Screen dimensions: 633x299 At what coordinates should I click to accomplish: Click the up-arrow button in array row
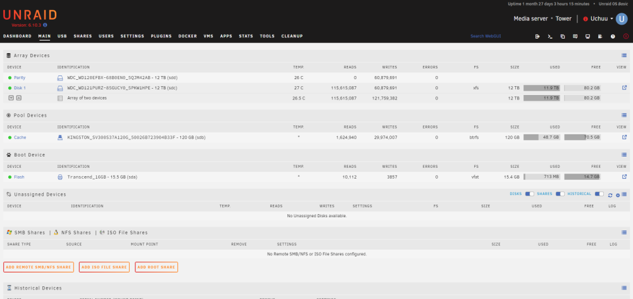point(18,98)
